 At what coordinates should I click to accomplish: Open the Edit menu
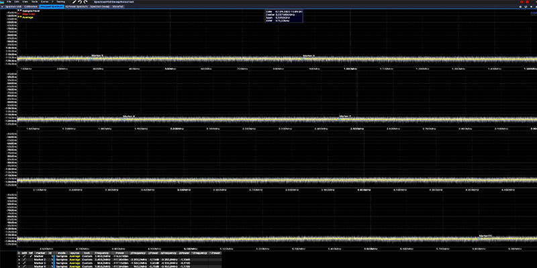click(x=17, y=2)
